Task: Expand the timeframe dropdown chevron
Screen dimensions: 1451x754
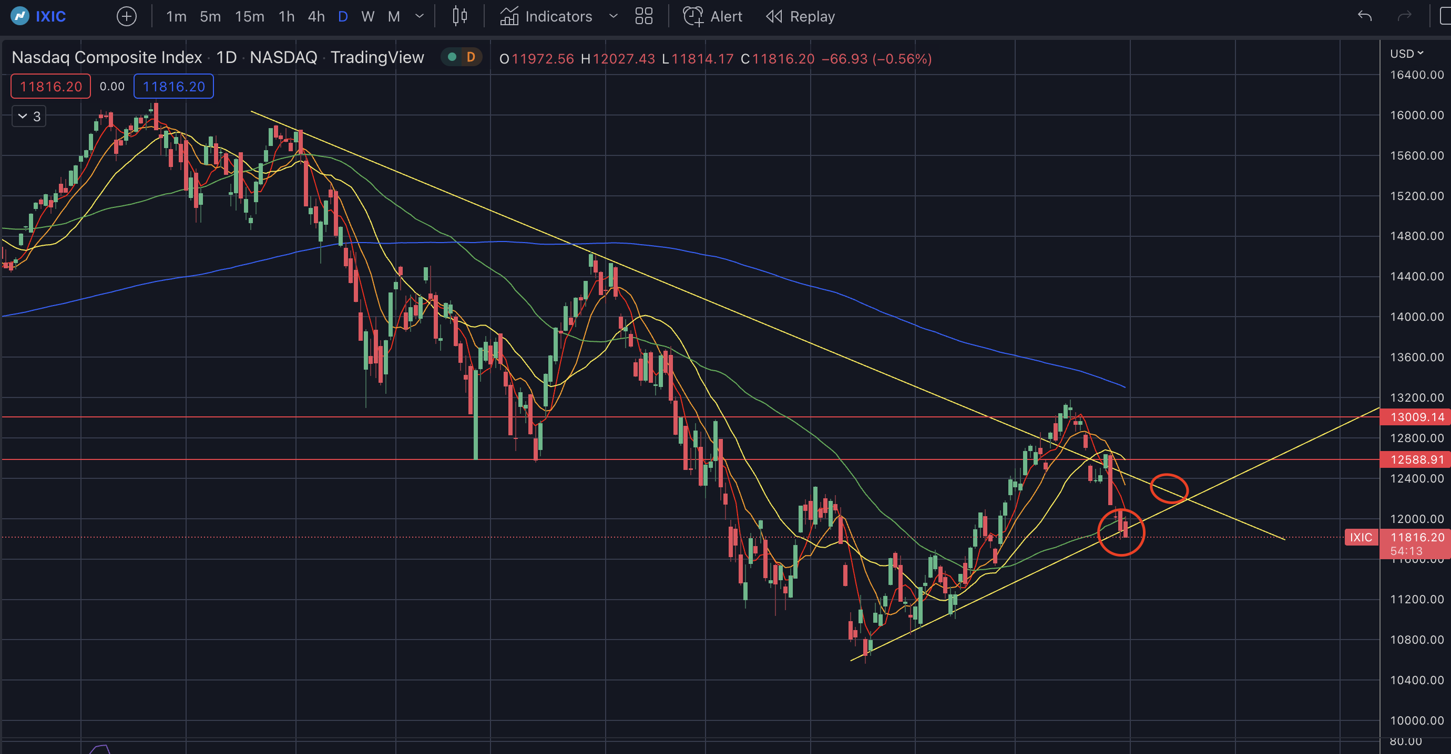Action: [419, 16]
